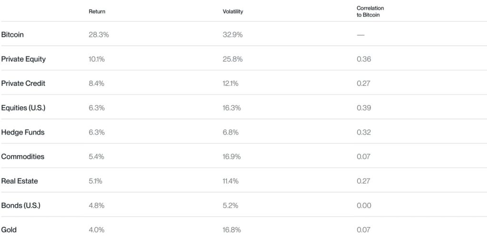Click Private Equity's 0.36 correlation value
The image size is (487, 241).
click(x=364, y=59)
